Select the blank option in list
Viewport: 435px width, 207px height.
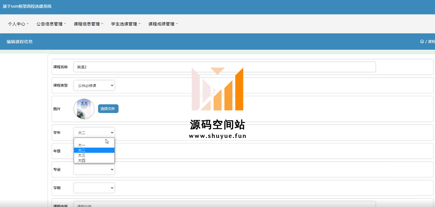click(94, 140)
